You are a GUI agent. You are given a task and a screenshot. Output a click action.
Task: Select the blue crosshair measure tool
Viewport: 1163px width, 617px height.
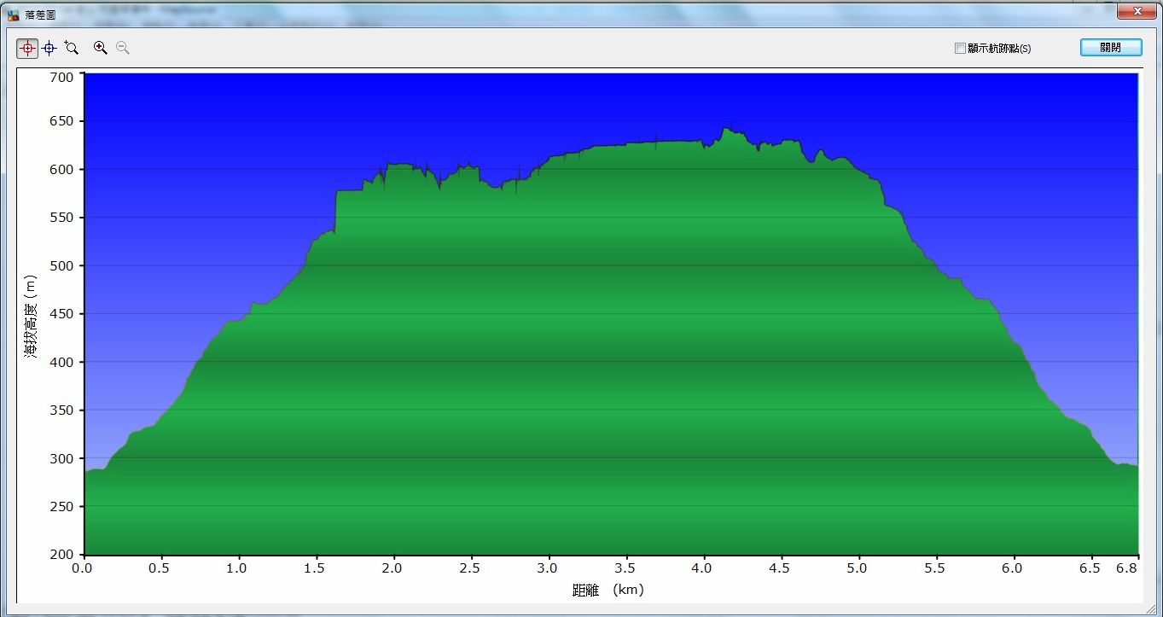(49, 49)
